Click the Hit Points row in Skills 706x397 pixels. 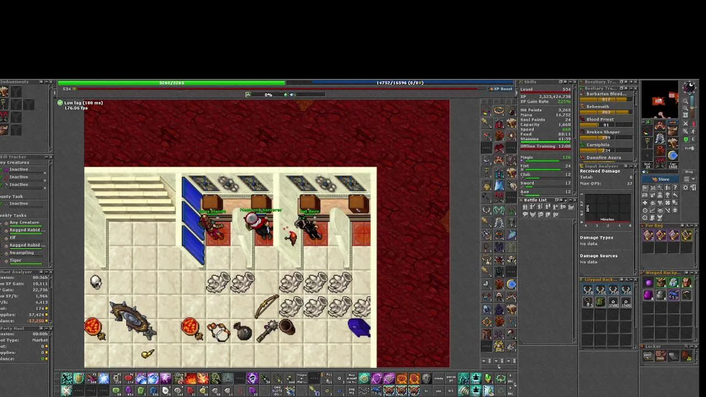tap(545, 110)
